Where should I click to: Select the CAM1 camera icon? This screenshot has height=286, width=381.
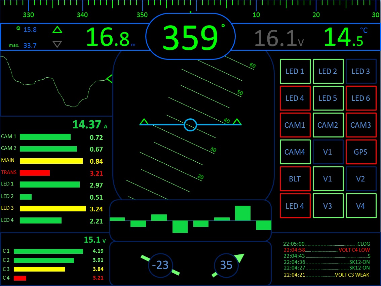[x=295, y=125]
